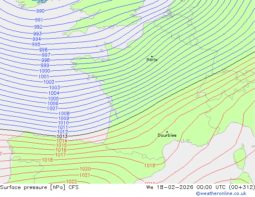This screenshot has height=197, width=255.
Task: Click the 1000 isobar label
Action: pos(44,71)
